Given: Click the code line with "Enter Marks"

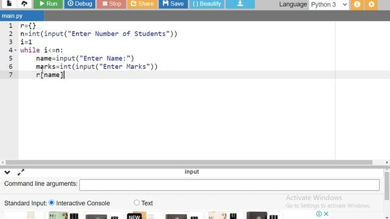Looking at the screenshot, I should point(97,66).
